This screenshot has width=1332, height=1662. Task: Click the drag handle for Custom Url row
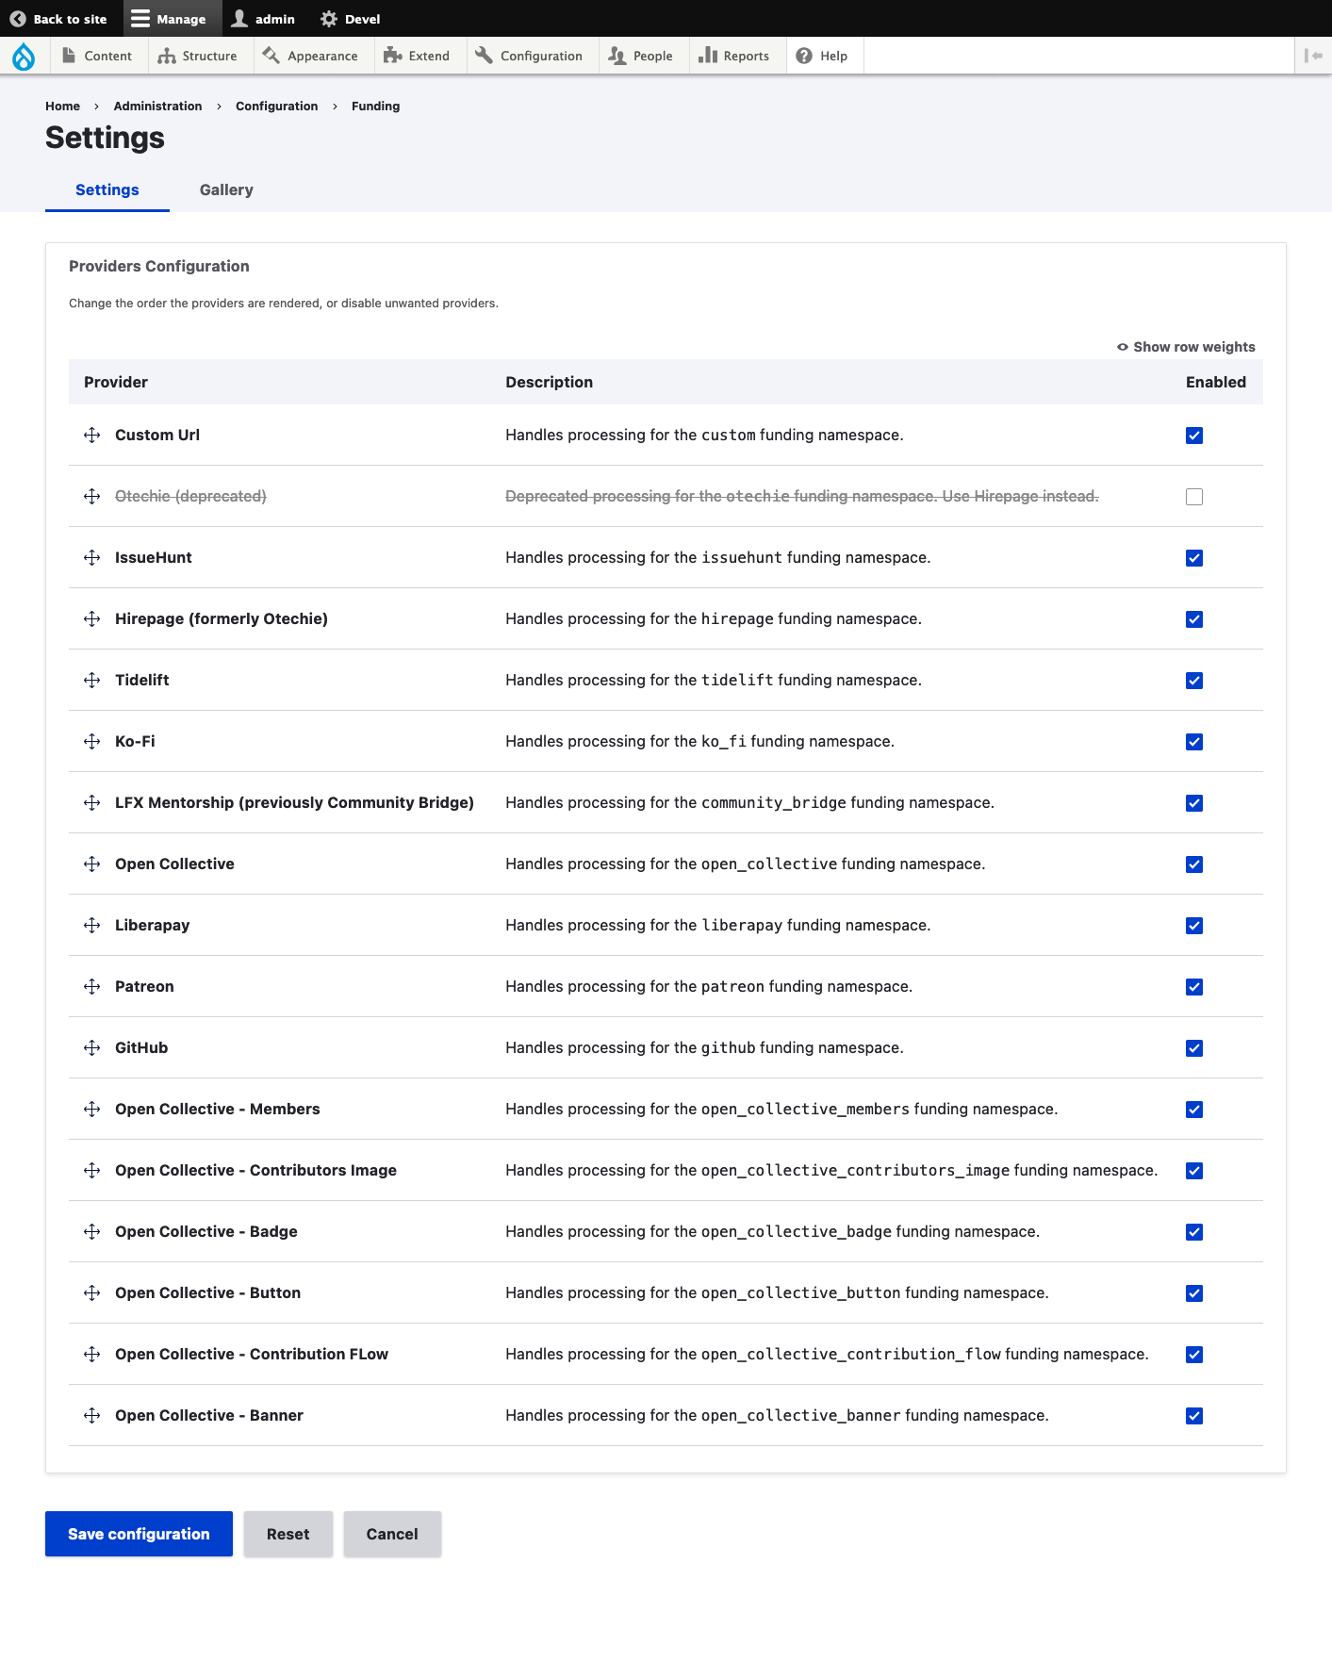[x=91, y=435]
